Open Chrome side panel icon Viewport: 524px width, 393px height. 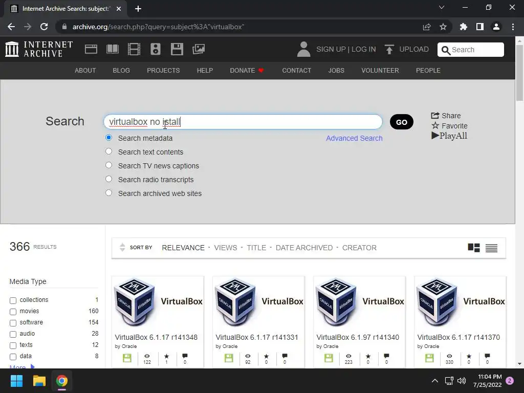click(480, 27)
